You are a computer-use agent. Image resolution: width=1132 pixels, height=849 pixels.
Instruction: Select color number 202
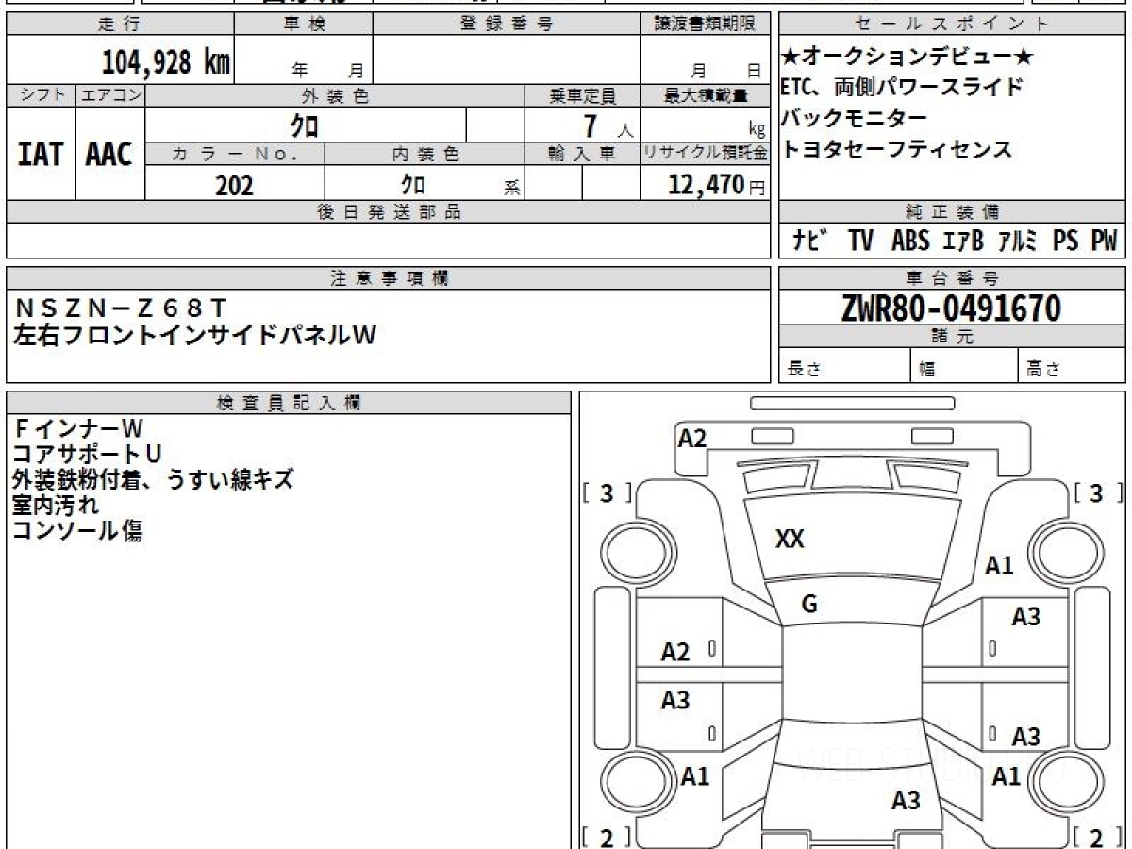click(235, 186)
